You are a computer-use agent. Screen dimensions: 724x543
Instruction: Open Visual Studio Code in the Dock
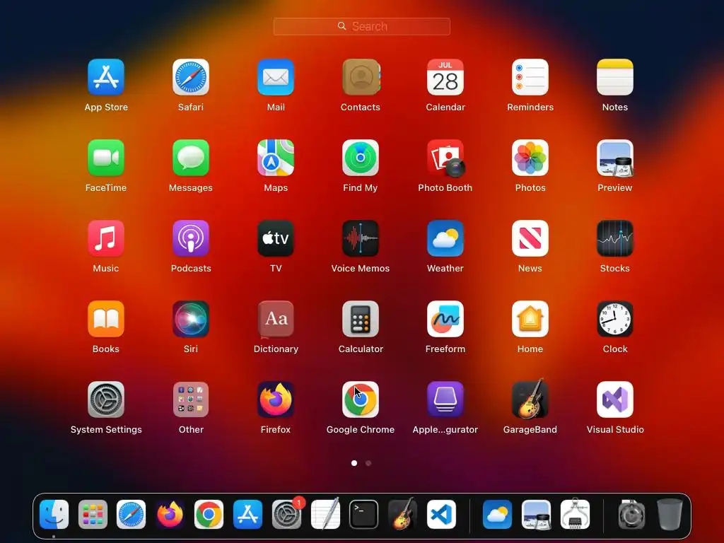[441, 515]
